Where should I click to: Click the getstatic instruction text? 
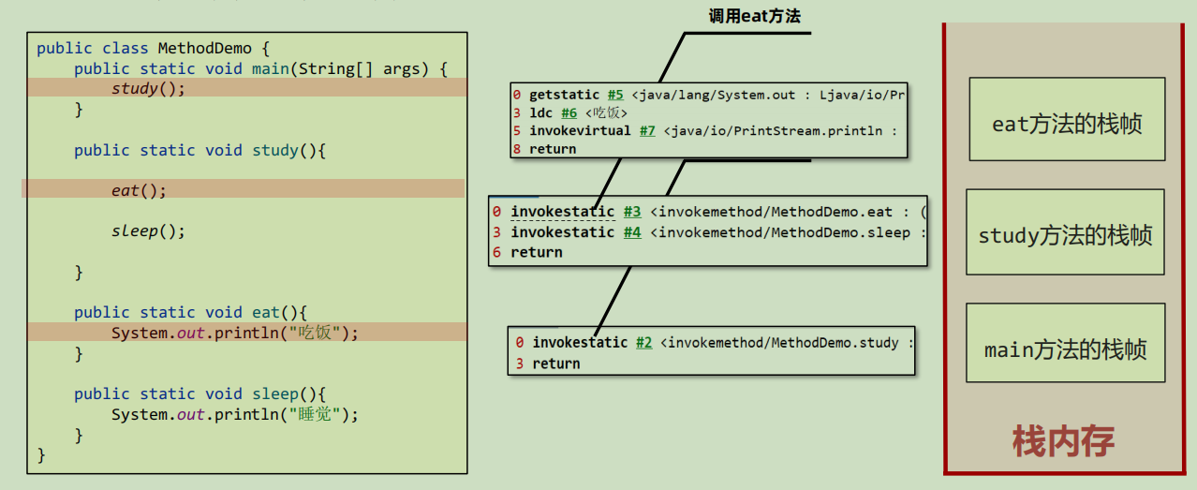pos(564,95)
